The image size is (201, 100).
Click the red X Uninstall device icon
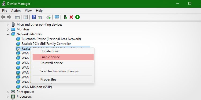click(x=71, y=17)
